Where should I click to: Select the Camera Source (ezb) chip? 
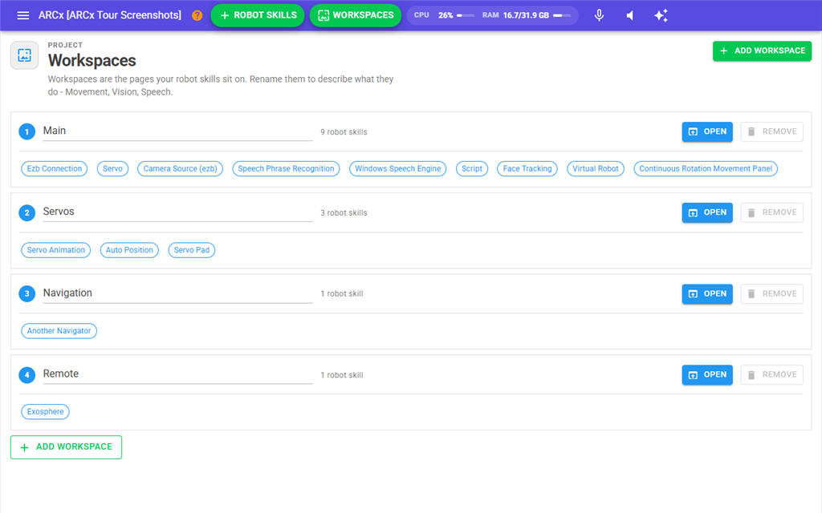tap(181, 168)
